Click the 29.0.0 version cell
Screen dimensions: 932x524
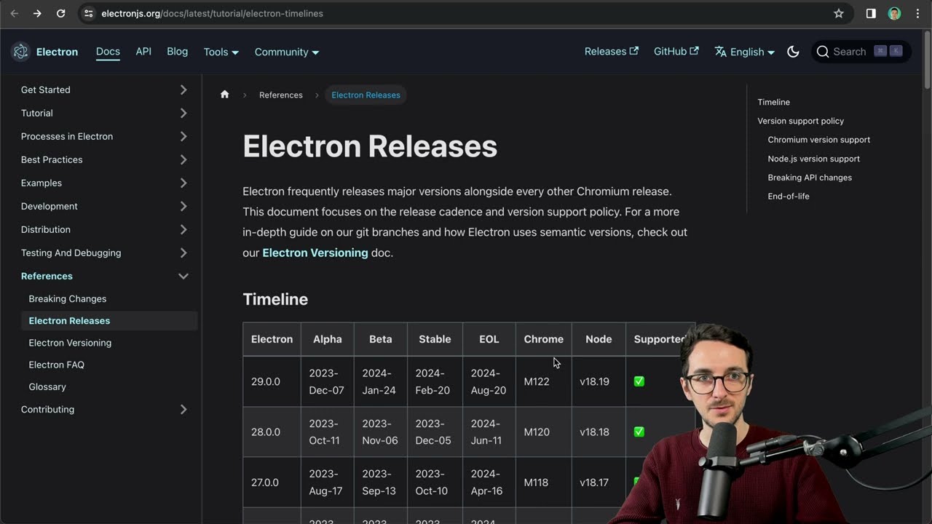tap(272, 381)
